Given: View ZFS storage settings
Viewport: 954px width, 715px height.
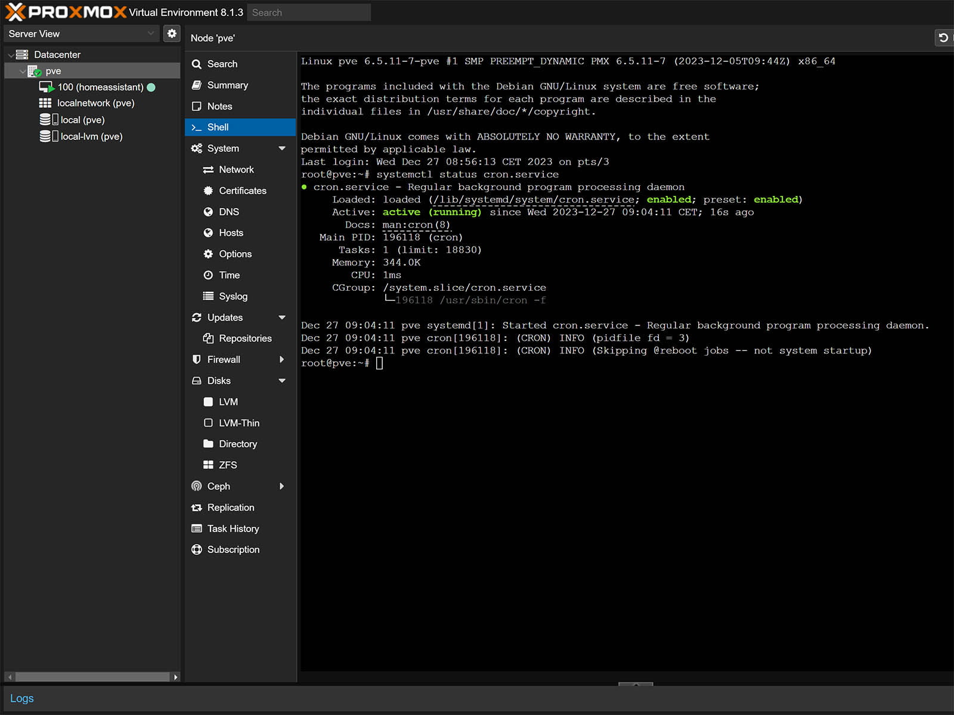Looking at the screenshot, I should 227,465.
